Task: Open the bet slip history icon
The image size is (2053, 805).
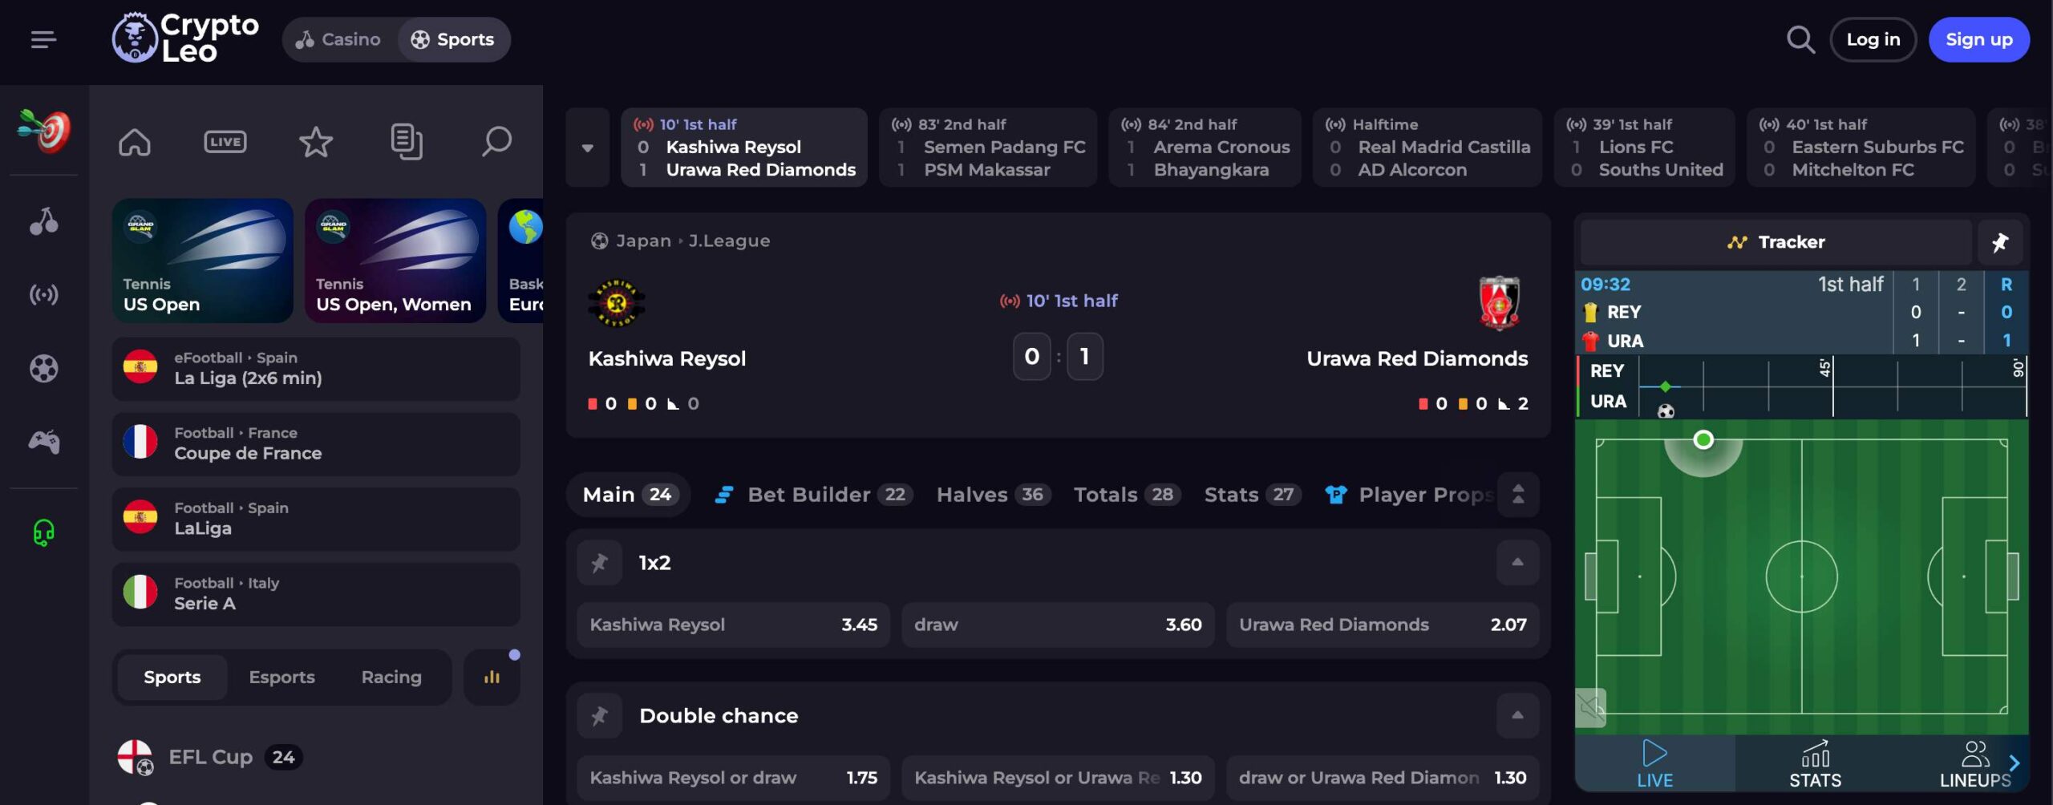Action: click(407, 142)
